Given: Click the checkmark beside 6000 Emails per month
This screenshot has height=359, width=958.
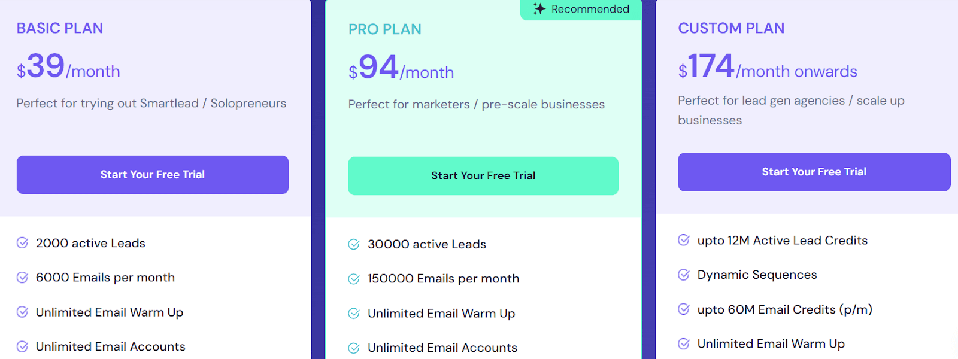Looking at the screenshot, I should point(22,277).
